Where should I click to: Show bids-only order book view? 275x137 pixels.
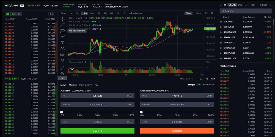13,14
